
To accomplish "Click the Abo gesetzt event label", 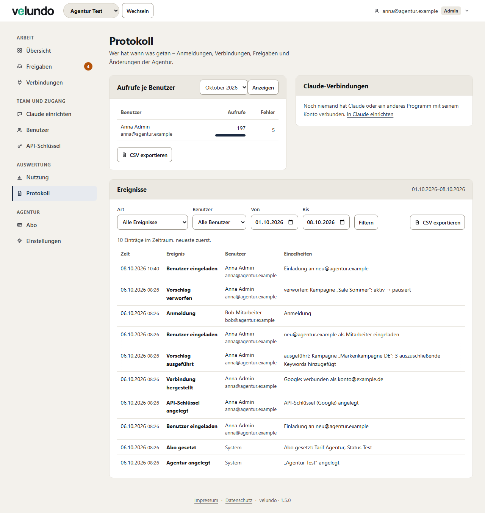I will click(x=181, y=447).
